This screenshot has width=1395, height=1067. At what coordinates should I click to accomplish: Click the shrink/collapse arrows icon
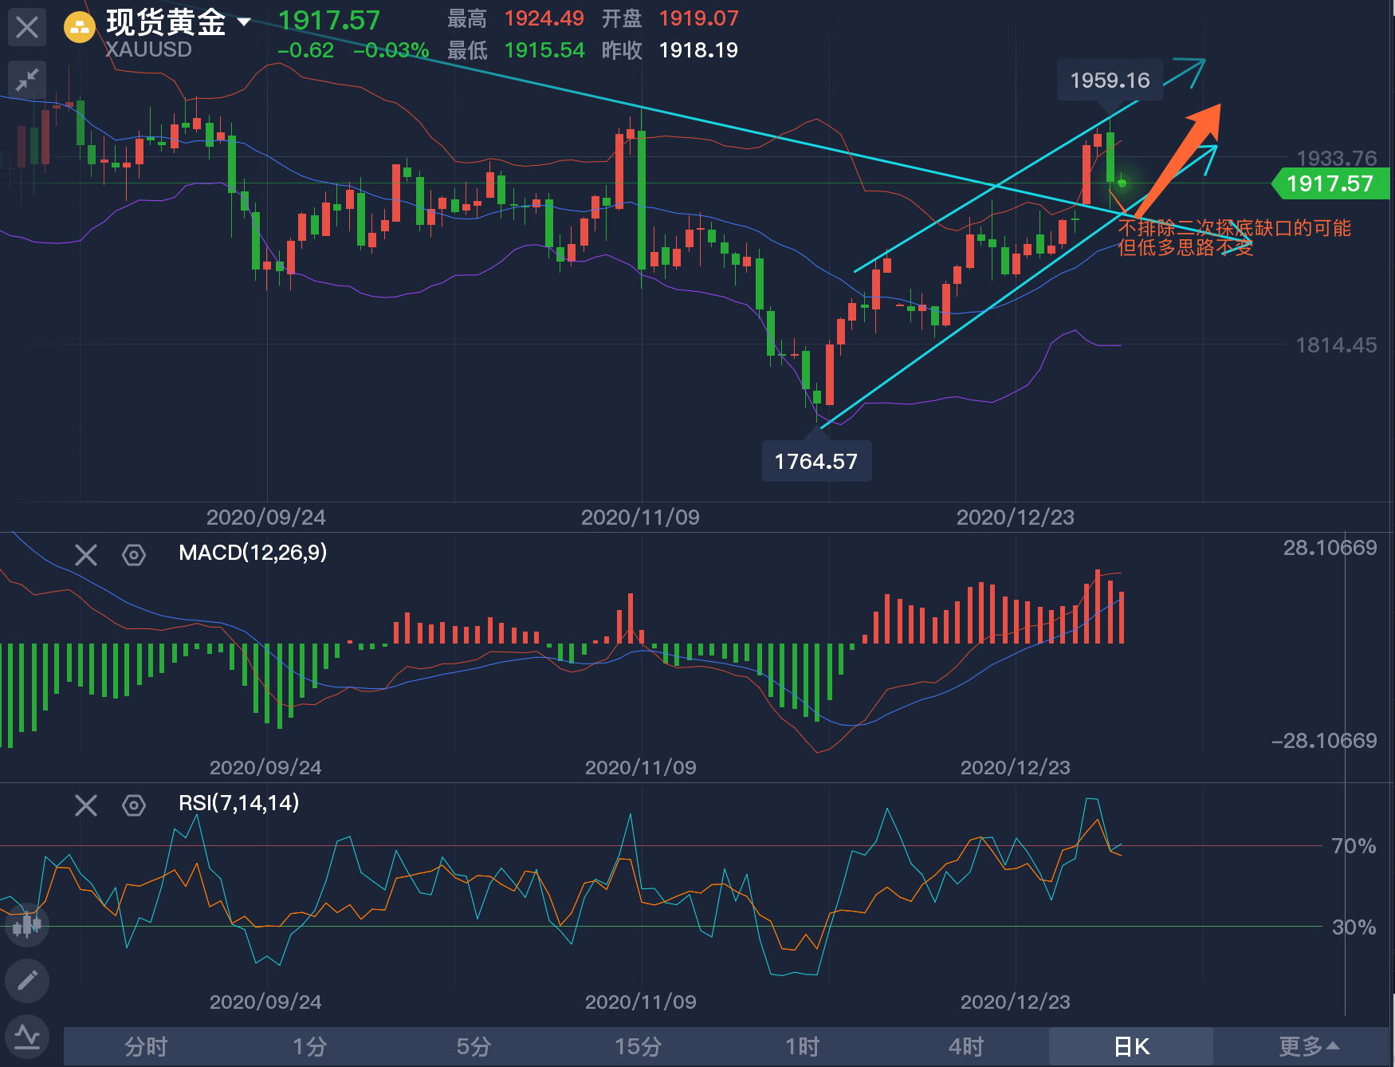click(27, 80)
